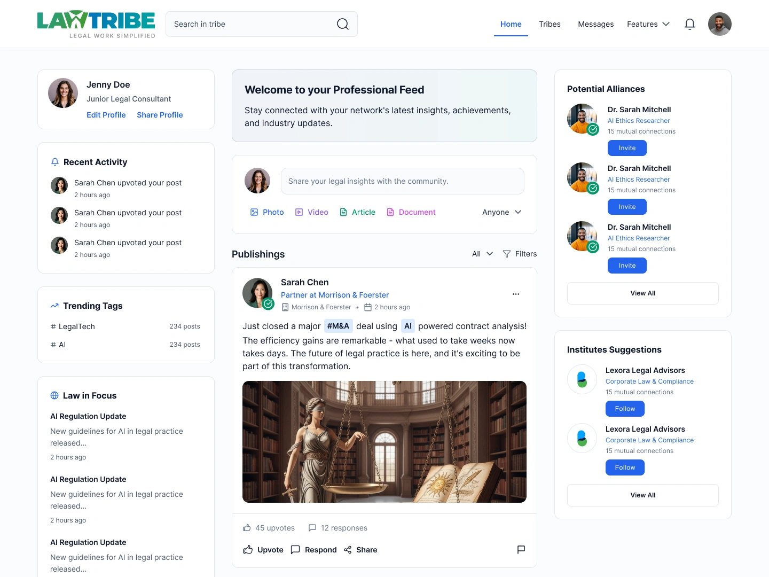The image size is (769, 577).
Task: Click the Share your legal insights field
Action: click(403, 181)
